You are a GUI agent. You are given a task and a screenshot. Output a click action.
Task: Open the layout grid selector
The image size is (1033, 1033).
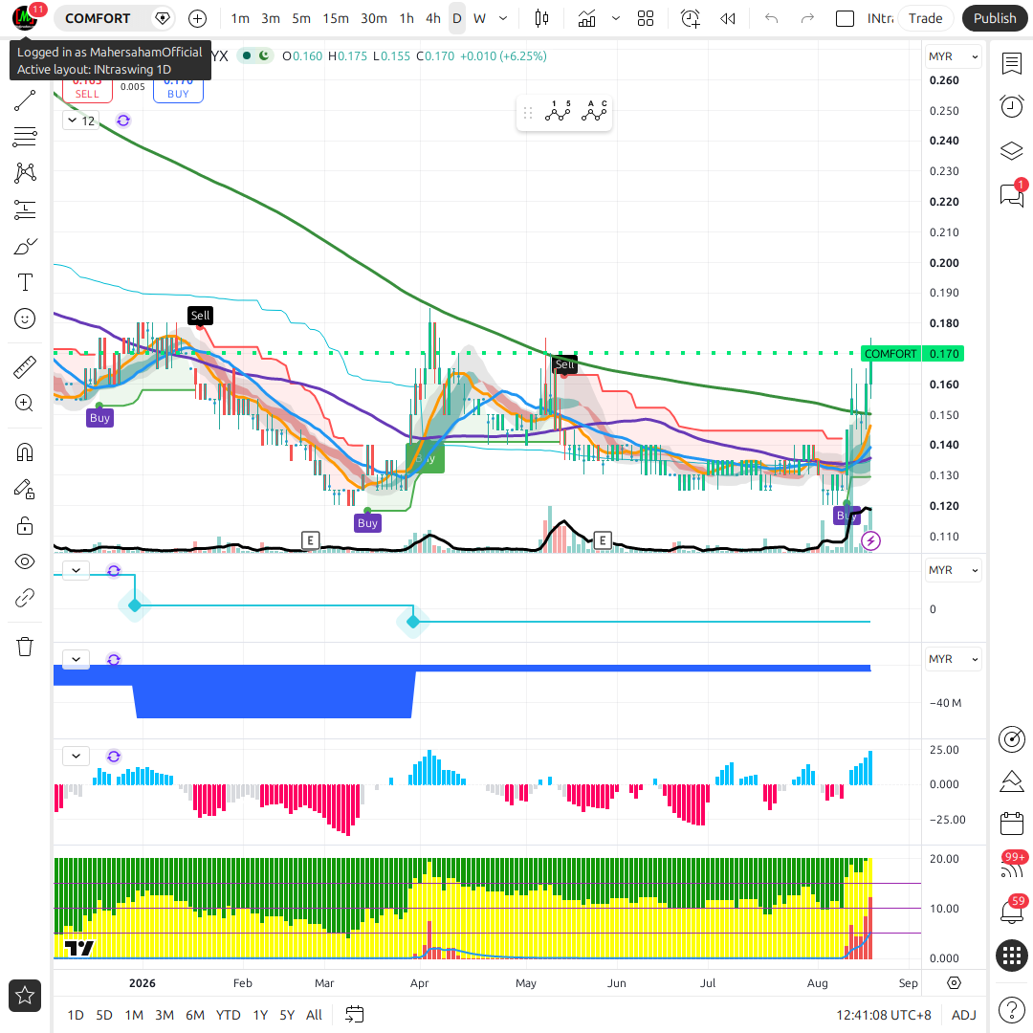click(646, 18)
